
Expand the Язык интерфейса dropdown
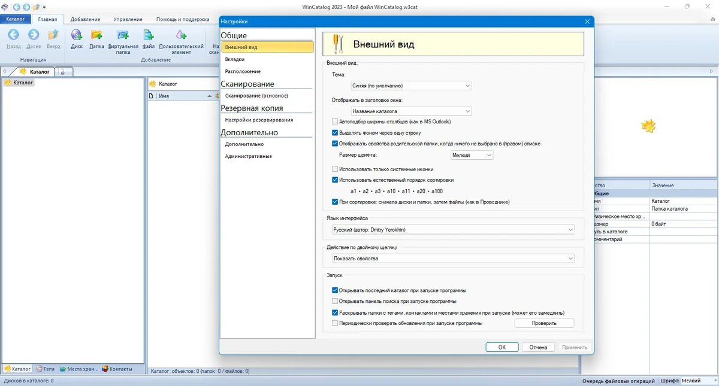453,229
